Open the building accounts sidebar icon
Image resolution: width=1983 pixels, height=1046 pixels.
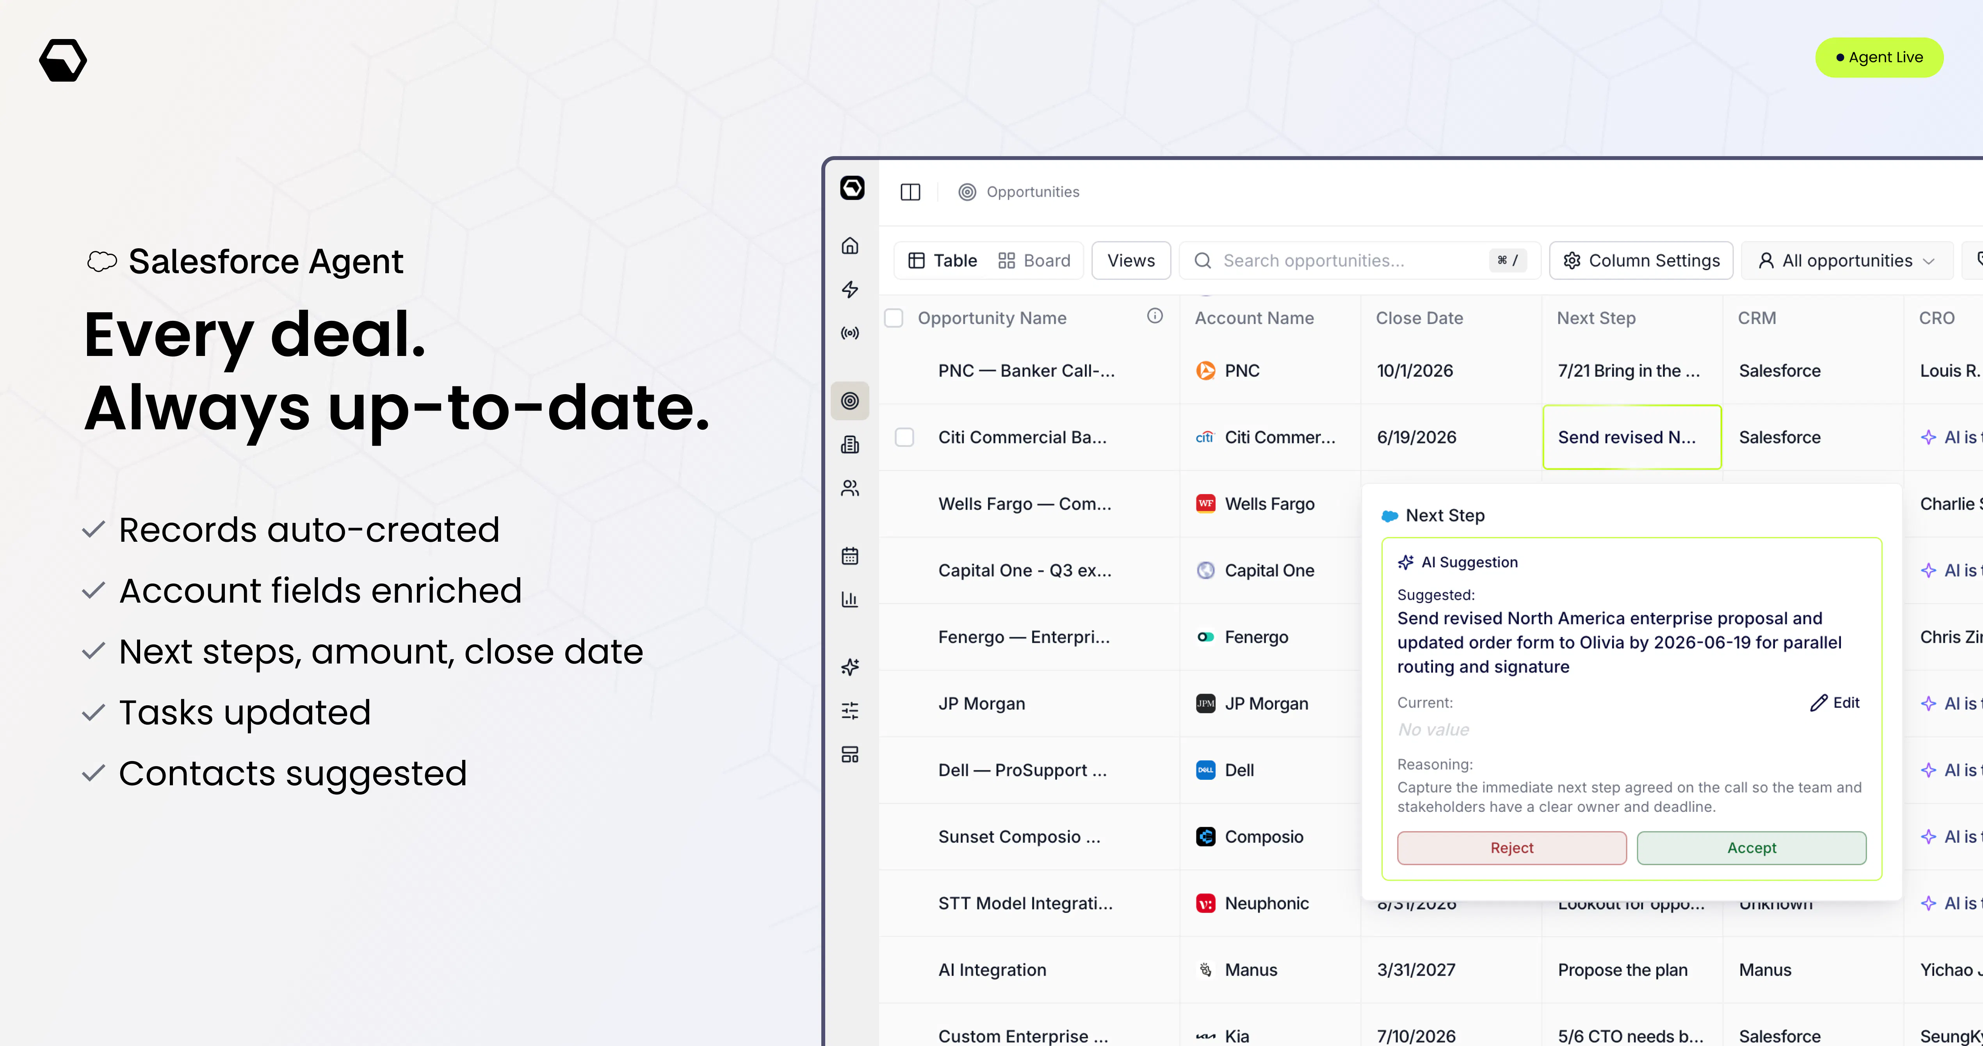850,444
